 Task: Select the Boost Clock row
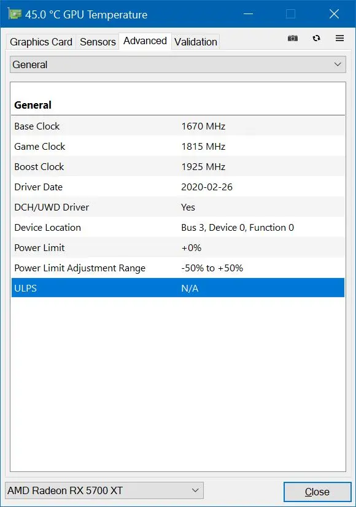click(x=178, y=166)
